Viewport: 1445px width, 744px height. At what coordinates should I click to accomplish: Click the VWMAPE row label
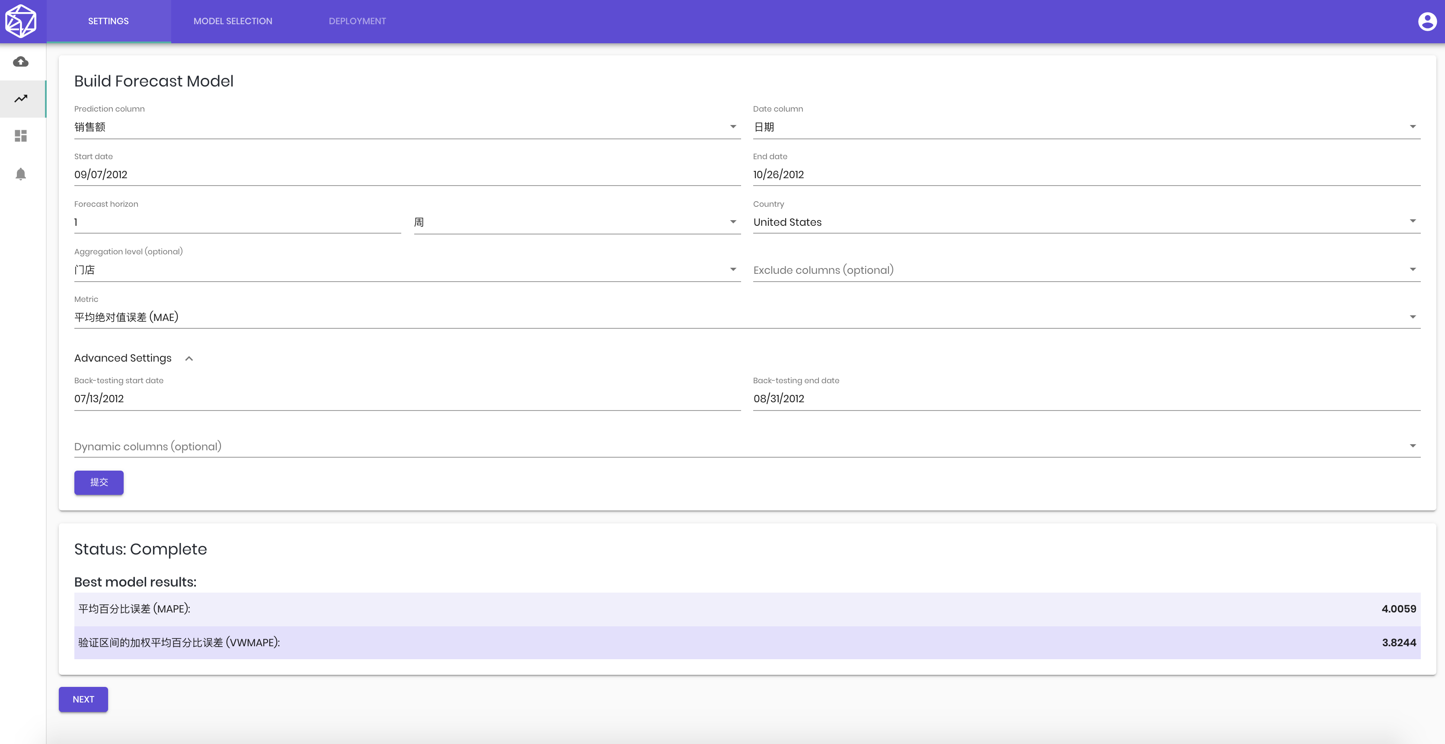(179, 643)
